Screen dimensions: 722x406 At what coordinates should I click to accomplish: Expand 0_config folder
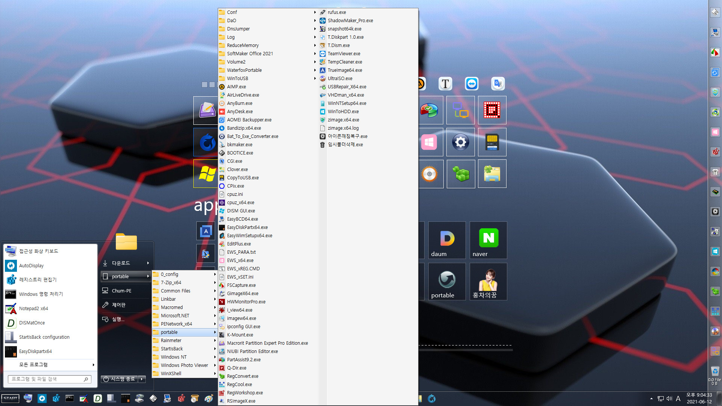(185, 274)
